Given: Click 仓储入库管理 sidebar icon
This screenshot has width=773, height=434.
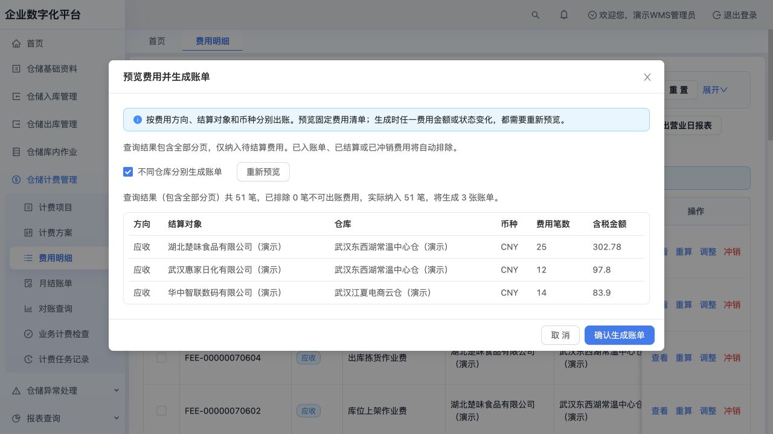Looking at the screenshot, I should click(16, 96).
